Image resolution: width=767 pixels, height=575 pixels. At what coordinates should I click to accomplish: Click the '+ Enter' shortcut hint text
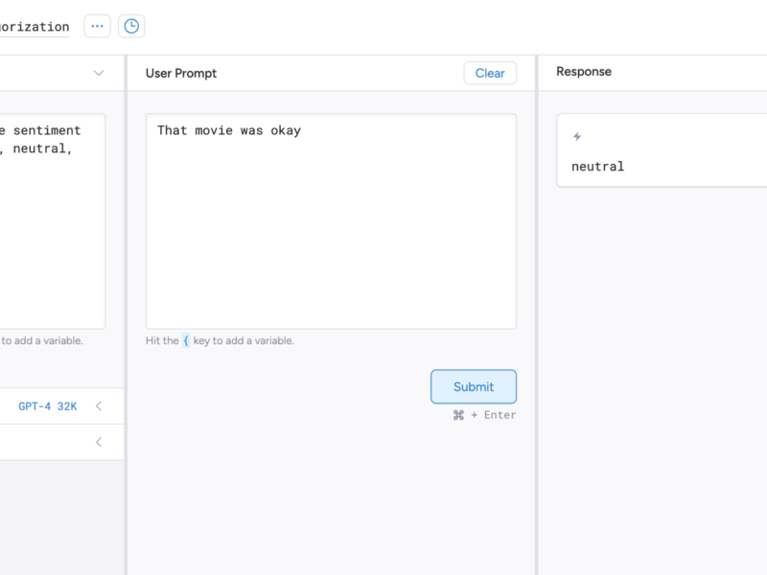(493, 415)
